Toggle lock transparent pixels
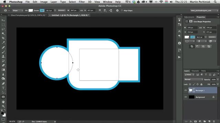Image resolution: width=220 pixels, height=123 pixels. coord(190,84)
